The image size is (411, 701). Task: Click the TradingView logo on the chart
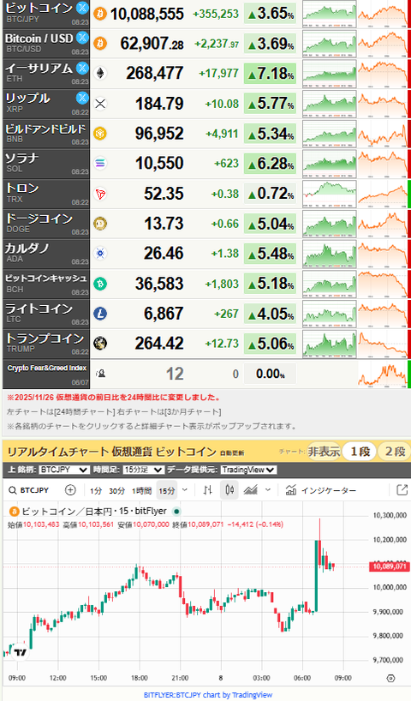pyautogui.click(x=20, y=652)
